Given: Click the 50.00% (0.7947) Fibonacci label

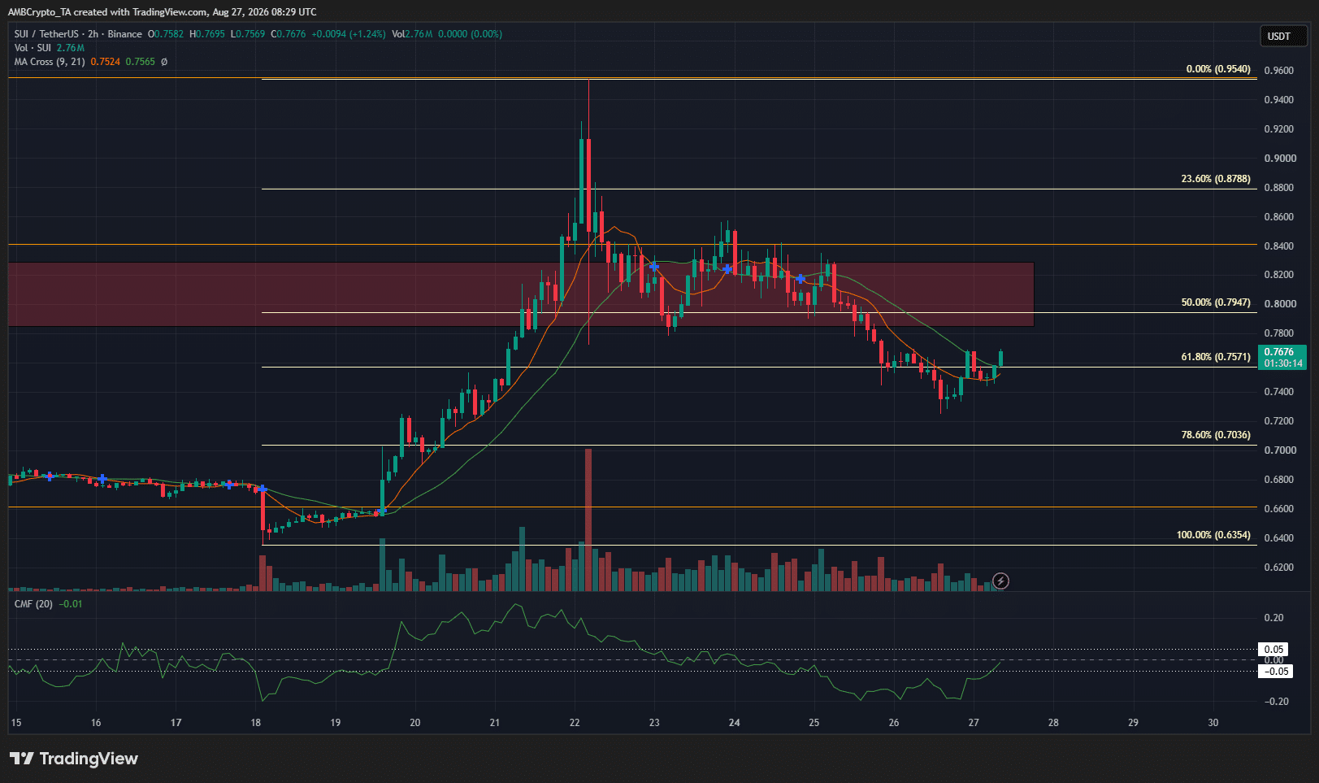Looking at the screenshot, I should point(1216,302).
